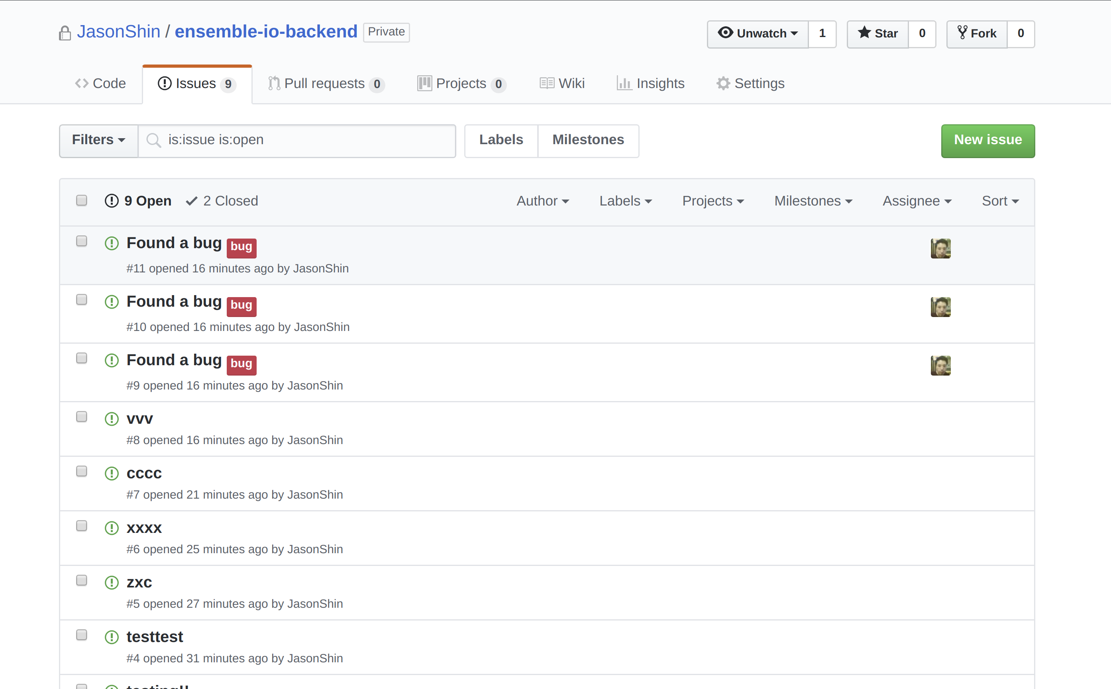Check the box for issue #10

click(x=82, y=299)
